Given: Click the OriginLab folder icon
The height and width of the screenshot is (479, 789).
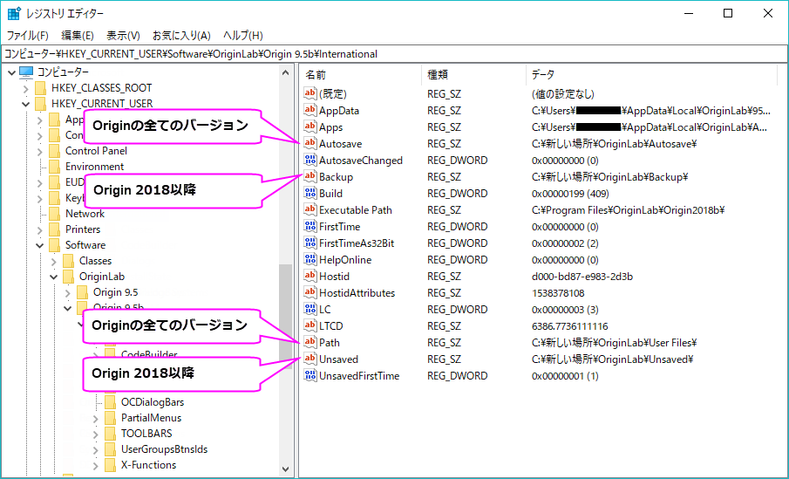Looking at the screenshot, I should point(69,277).
